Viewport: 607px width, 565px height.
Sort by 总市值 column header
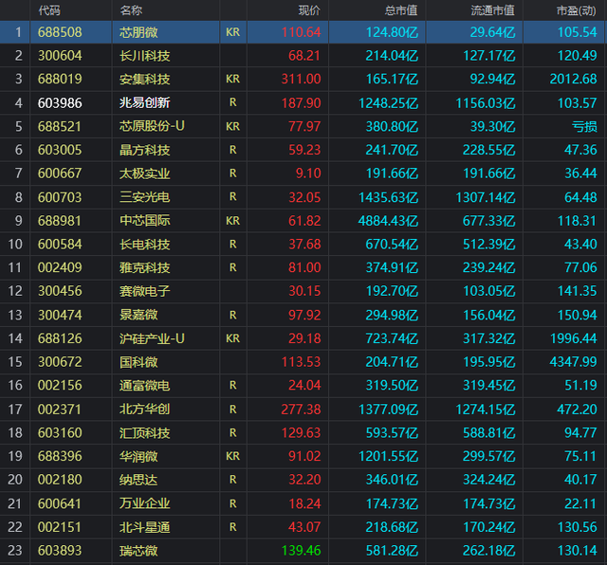401,10
